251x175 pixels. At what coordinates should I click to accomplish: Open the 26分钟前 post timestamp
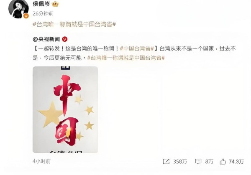click(x=43, y=14)
